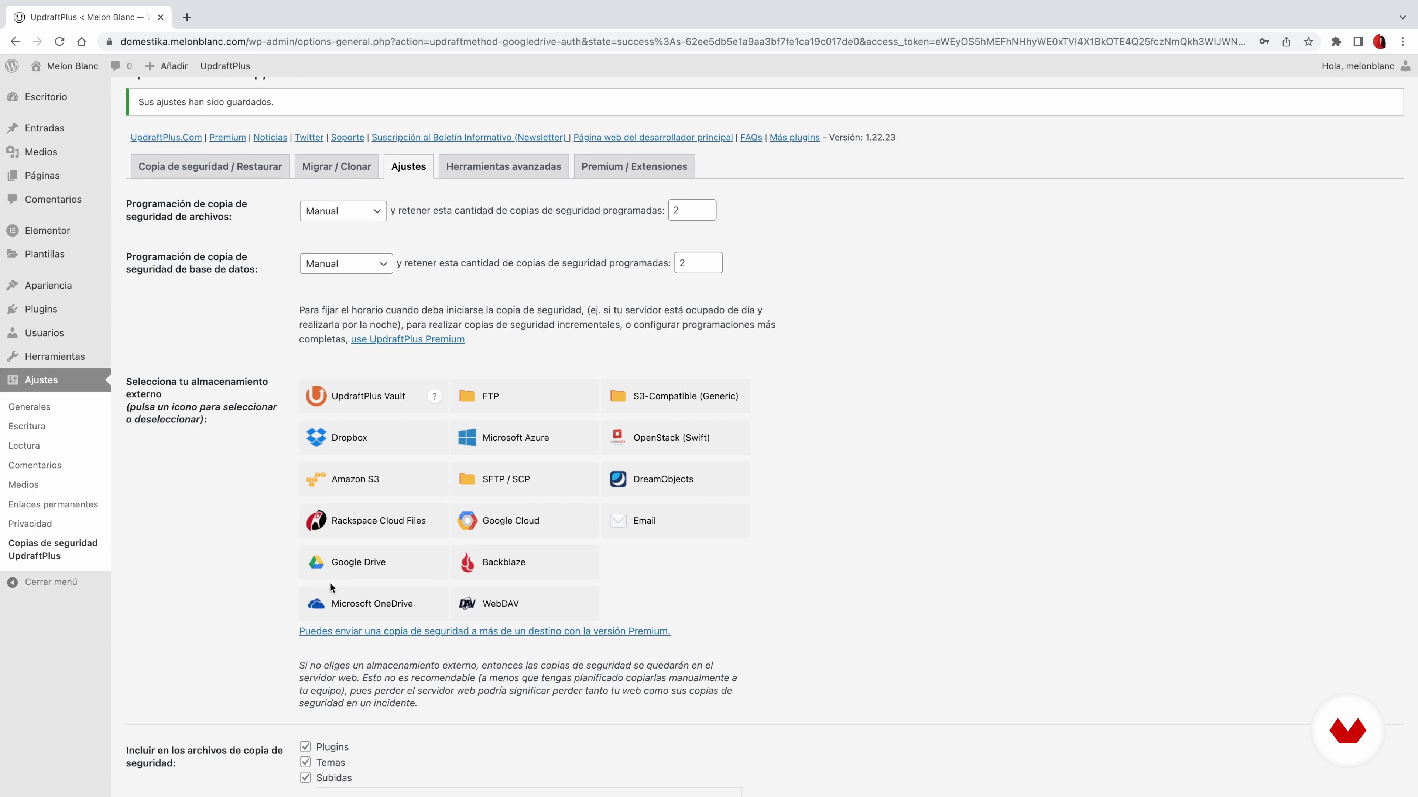Image resolution: width=1418 pixels, height=797 pixels.
Task: Pick WebDAV storage option
Action: [524, 604]
